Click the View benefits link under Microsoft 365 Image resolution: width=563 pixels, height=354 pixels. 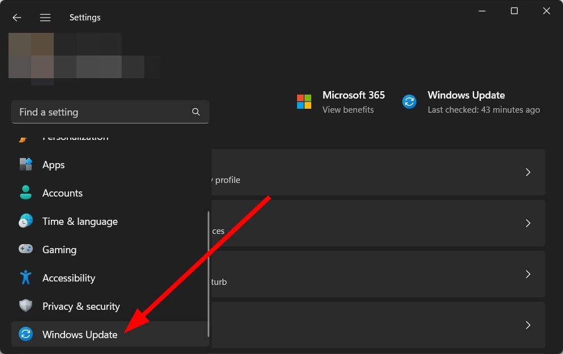coord(347,109)
